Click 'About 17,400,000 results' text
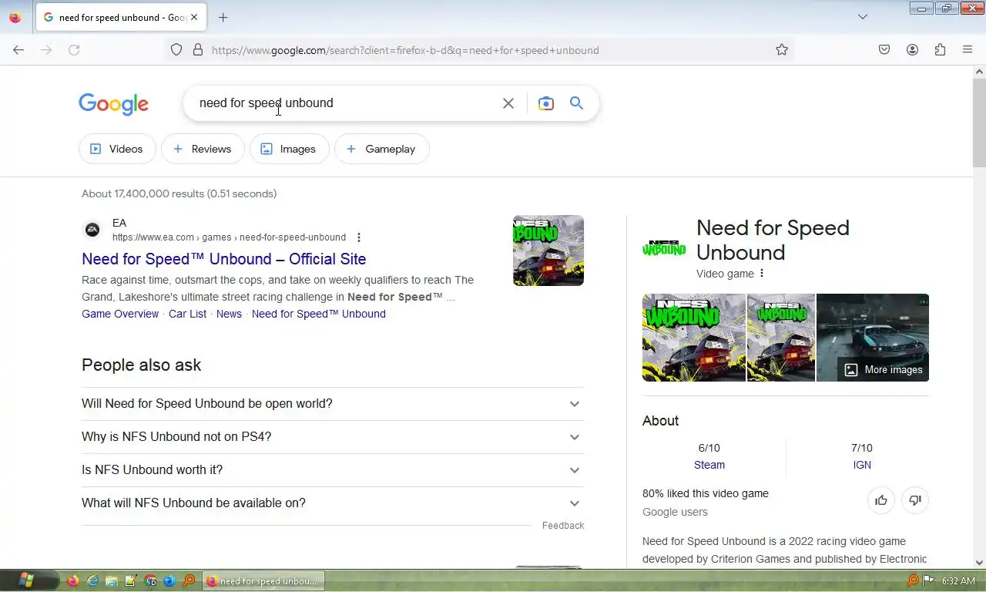This screenshot has height=592, width=986. pyautogui.click(x=179, y=193)
